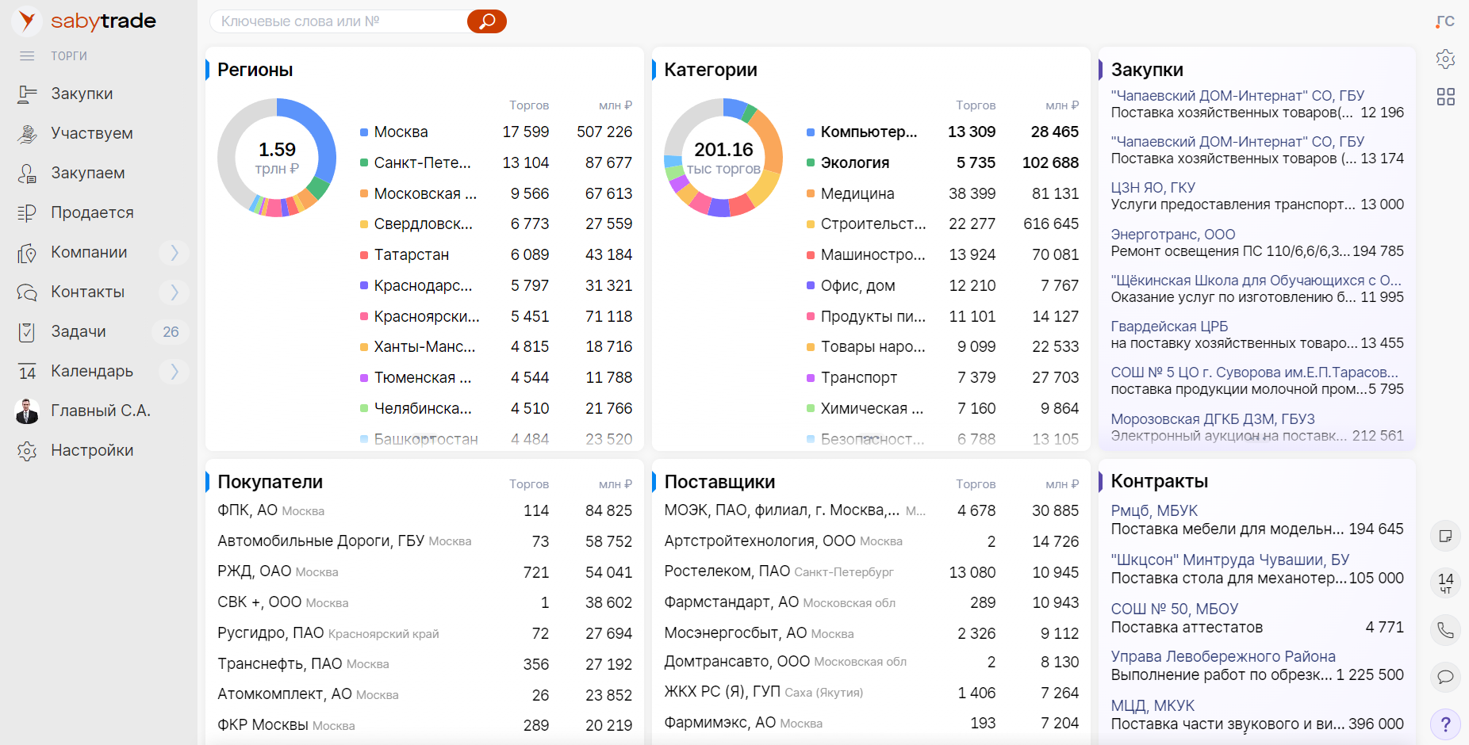Expand the Контакты submenu chevron
Image resolution: width=1469 pixels, height=745 pixels.
point(174,292)
